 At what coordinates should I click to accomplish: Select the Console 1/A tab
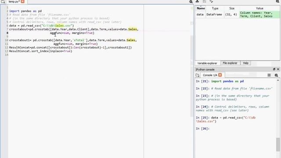tap(210, 75)
